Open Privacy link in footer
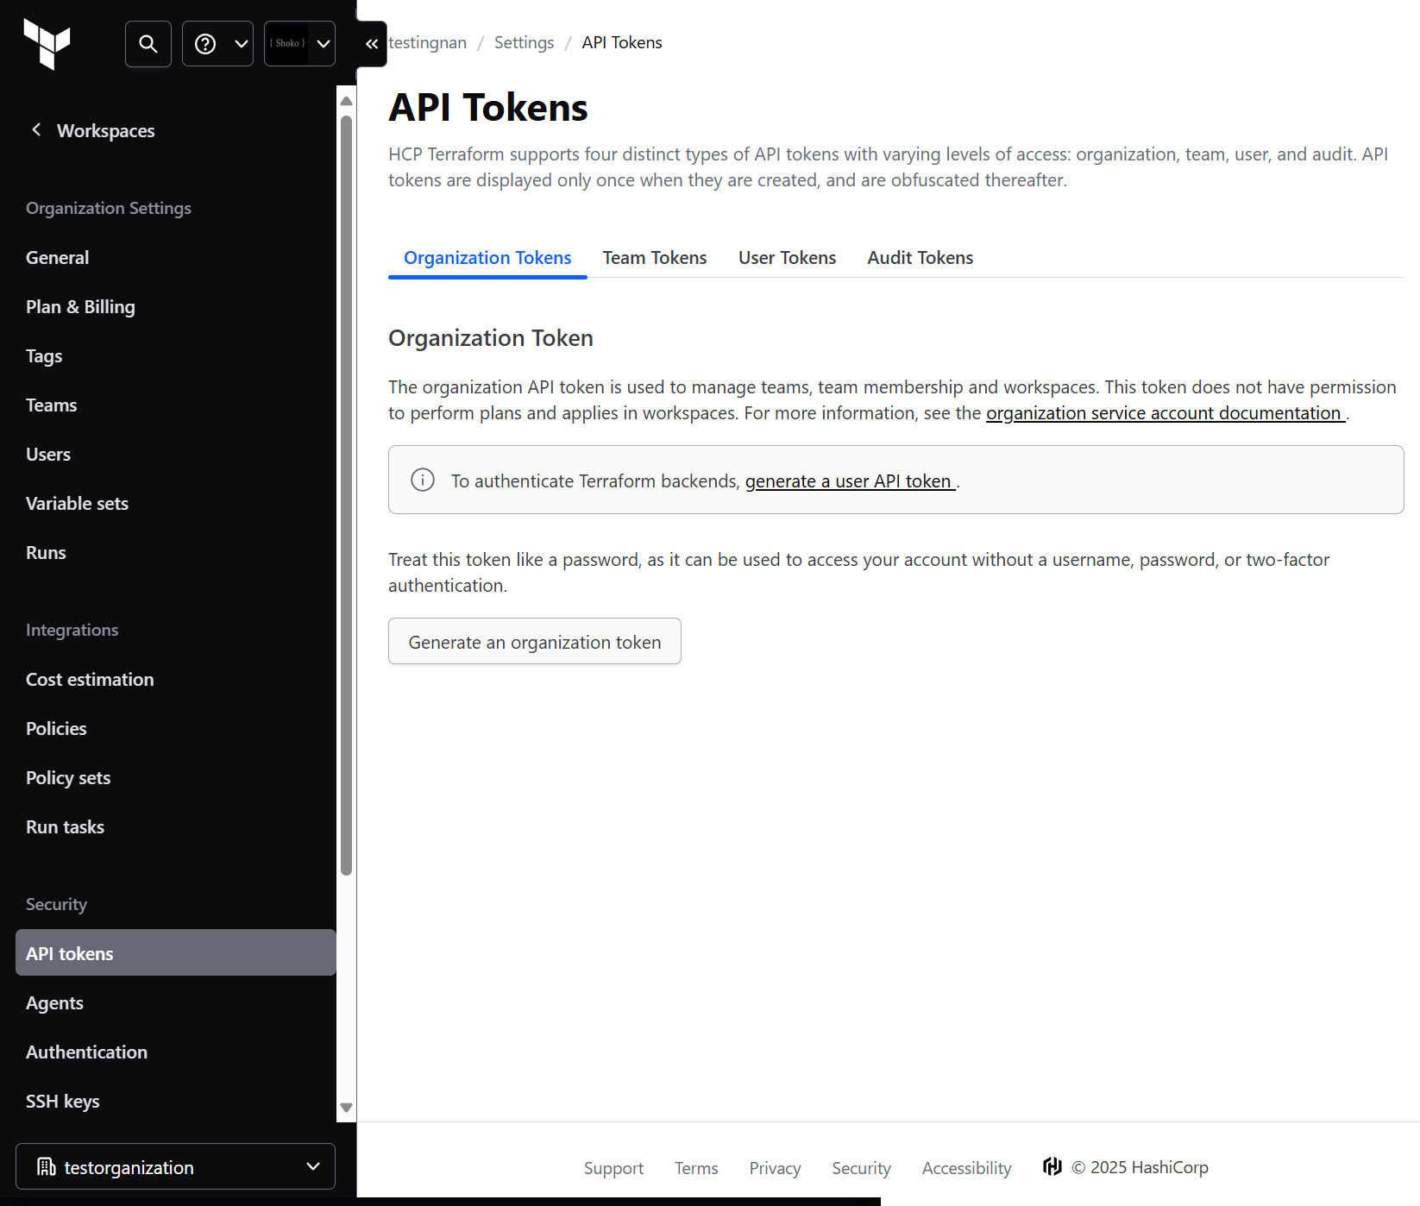This screenshot has height=1206, width=1420. tap(775, 1168)
